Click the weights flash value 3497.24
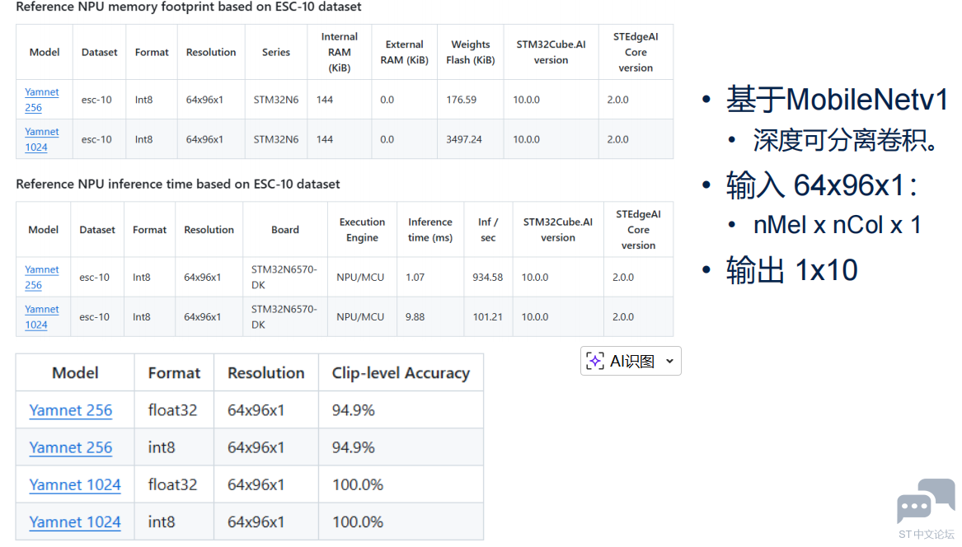This screenshot has width=962, height=547. [x=464, y=139]
